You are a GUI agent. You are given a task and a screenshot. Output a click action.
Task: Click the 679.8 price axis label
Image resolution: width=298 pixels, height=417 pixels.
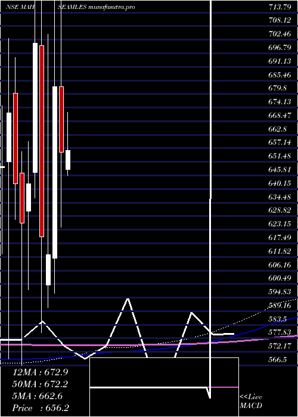[278, 88]
